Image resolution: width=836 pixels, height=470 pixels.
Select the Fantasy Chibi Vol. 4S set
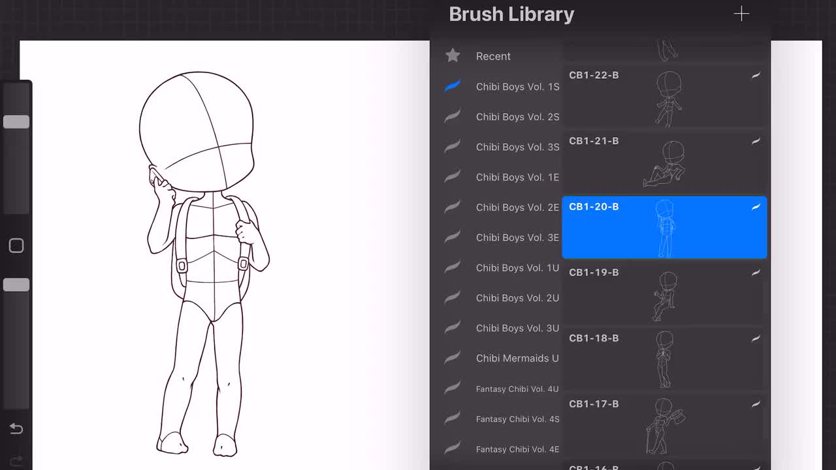click(x=517, y=418)
